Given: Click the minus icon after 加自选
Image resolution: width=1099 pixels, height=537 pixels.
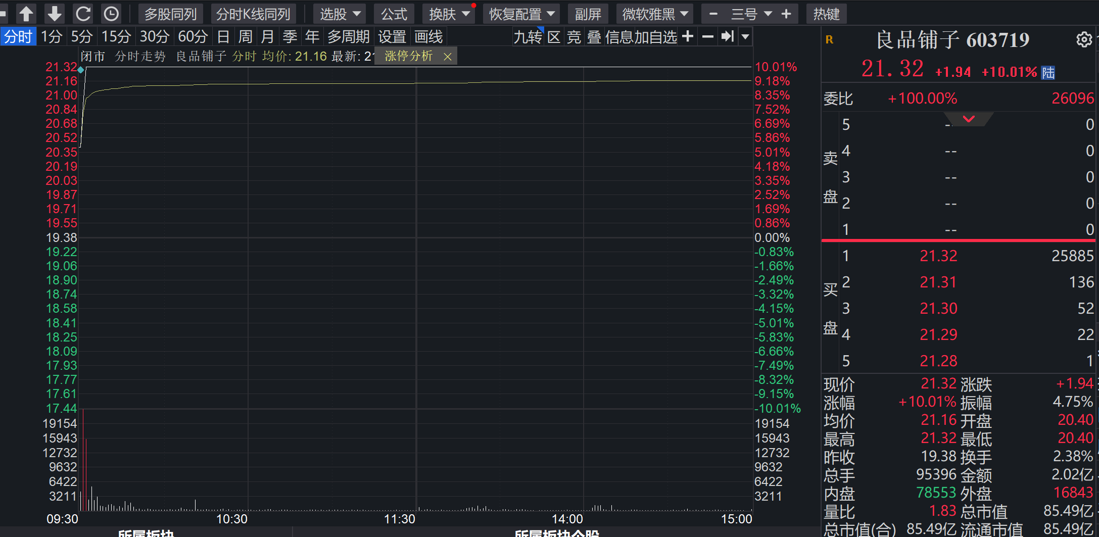Looking at the screenshot, I should 708,36.
